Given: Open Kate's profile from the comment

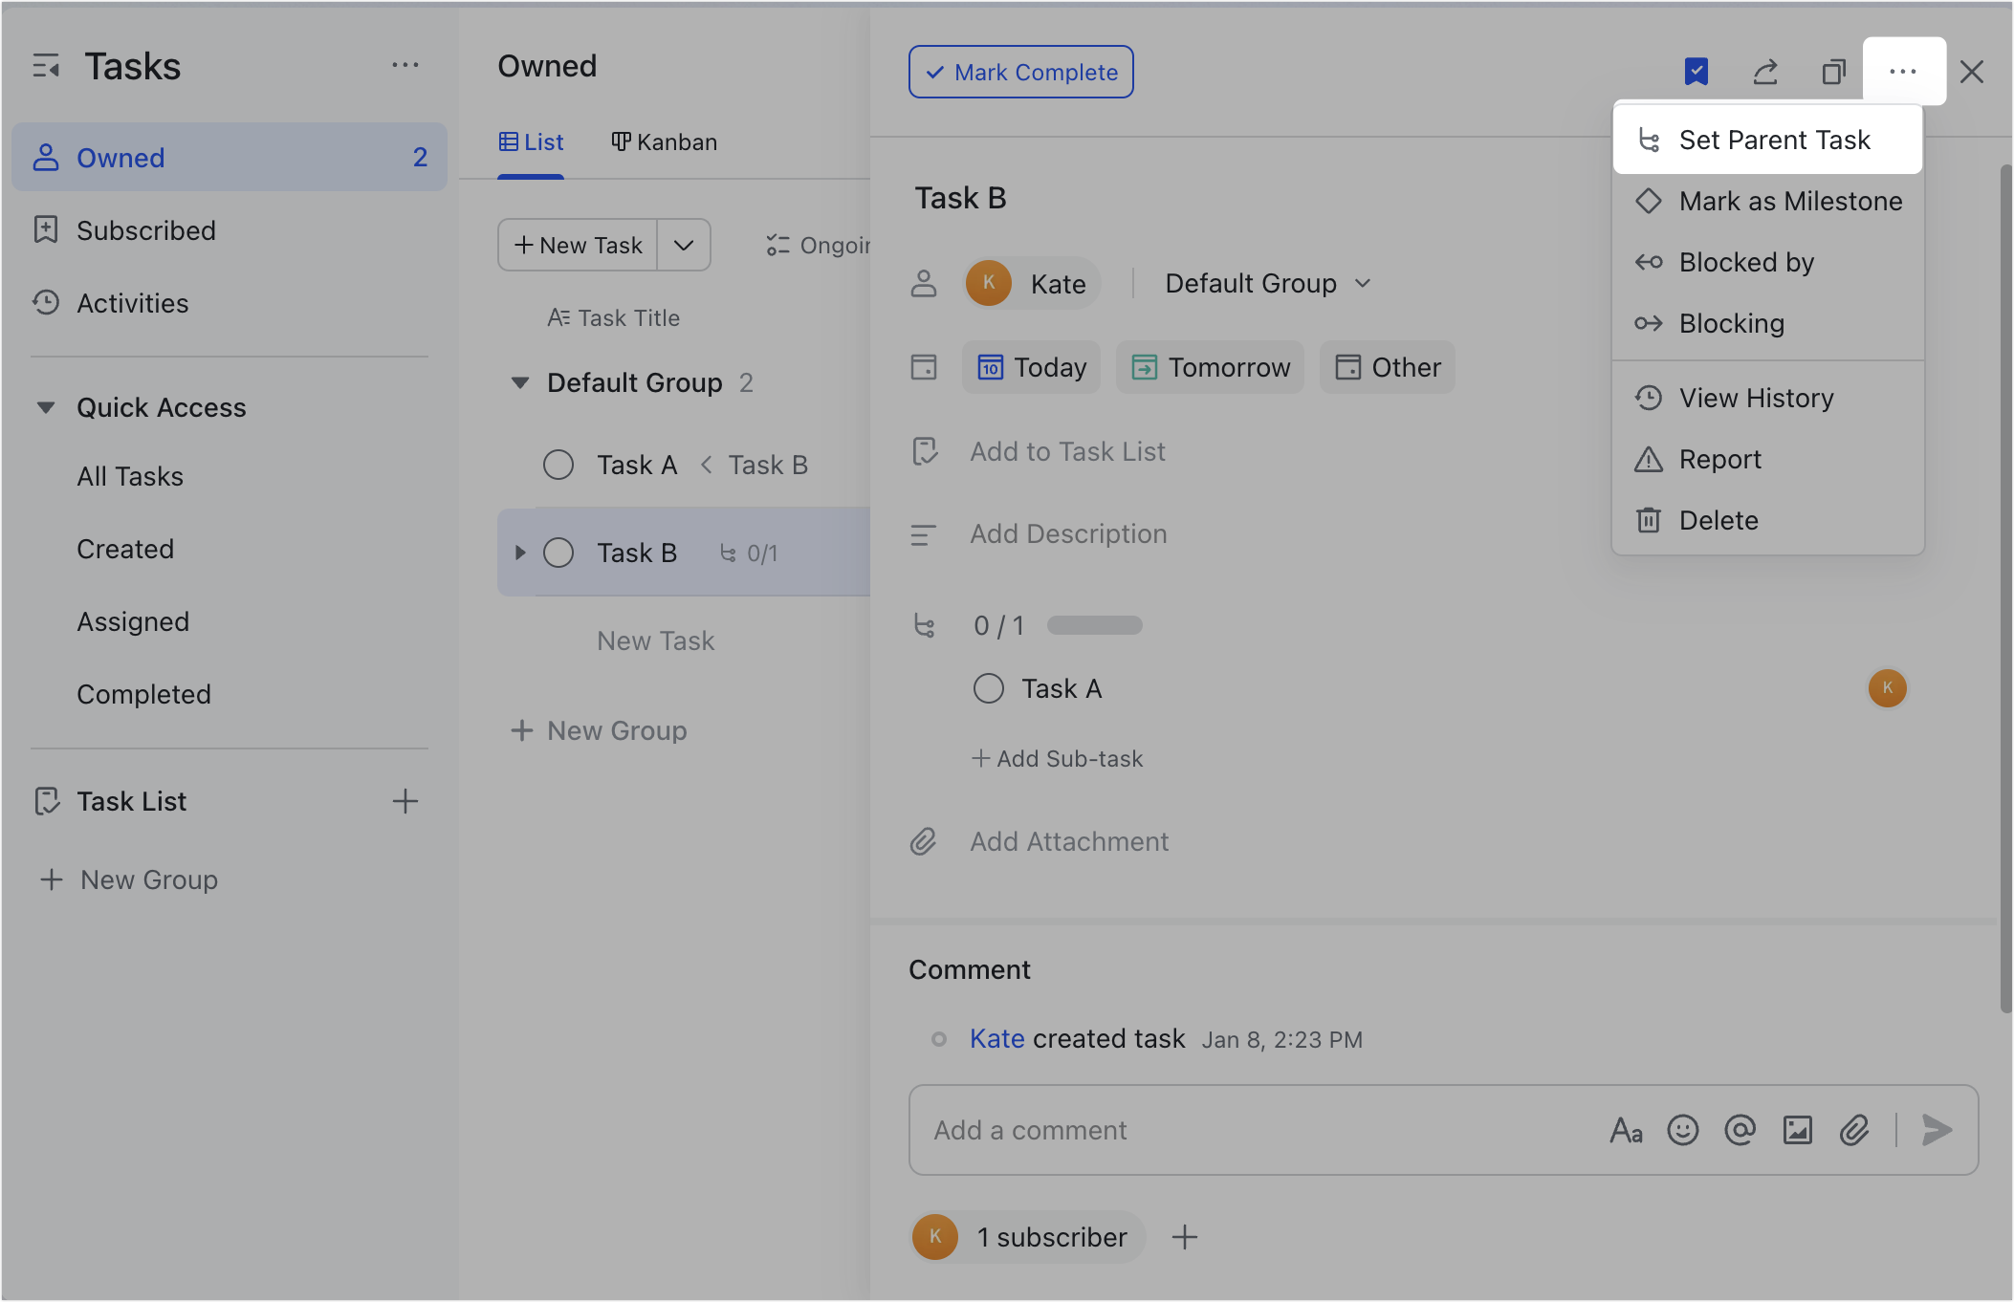Looking at the screenshot, I should [996, 1039].
